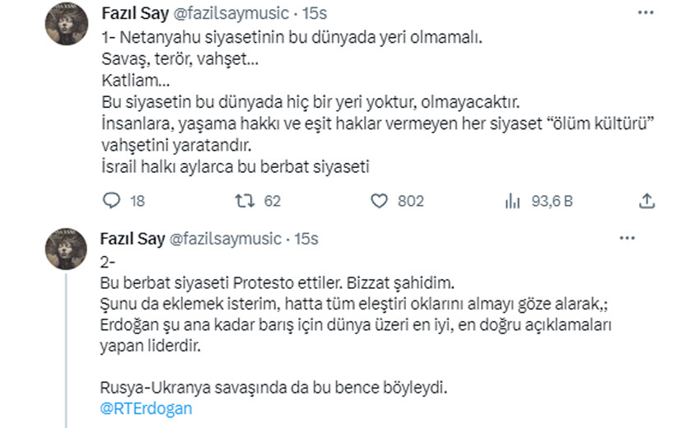
Task: Like the first tweet with the heart icon
Action: [379, 202]
